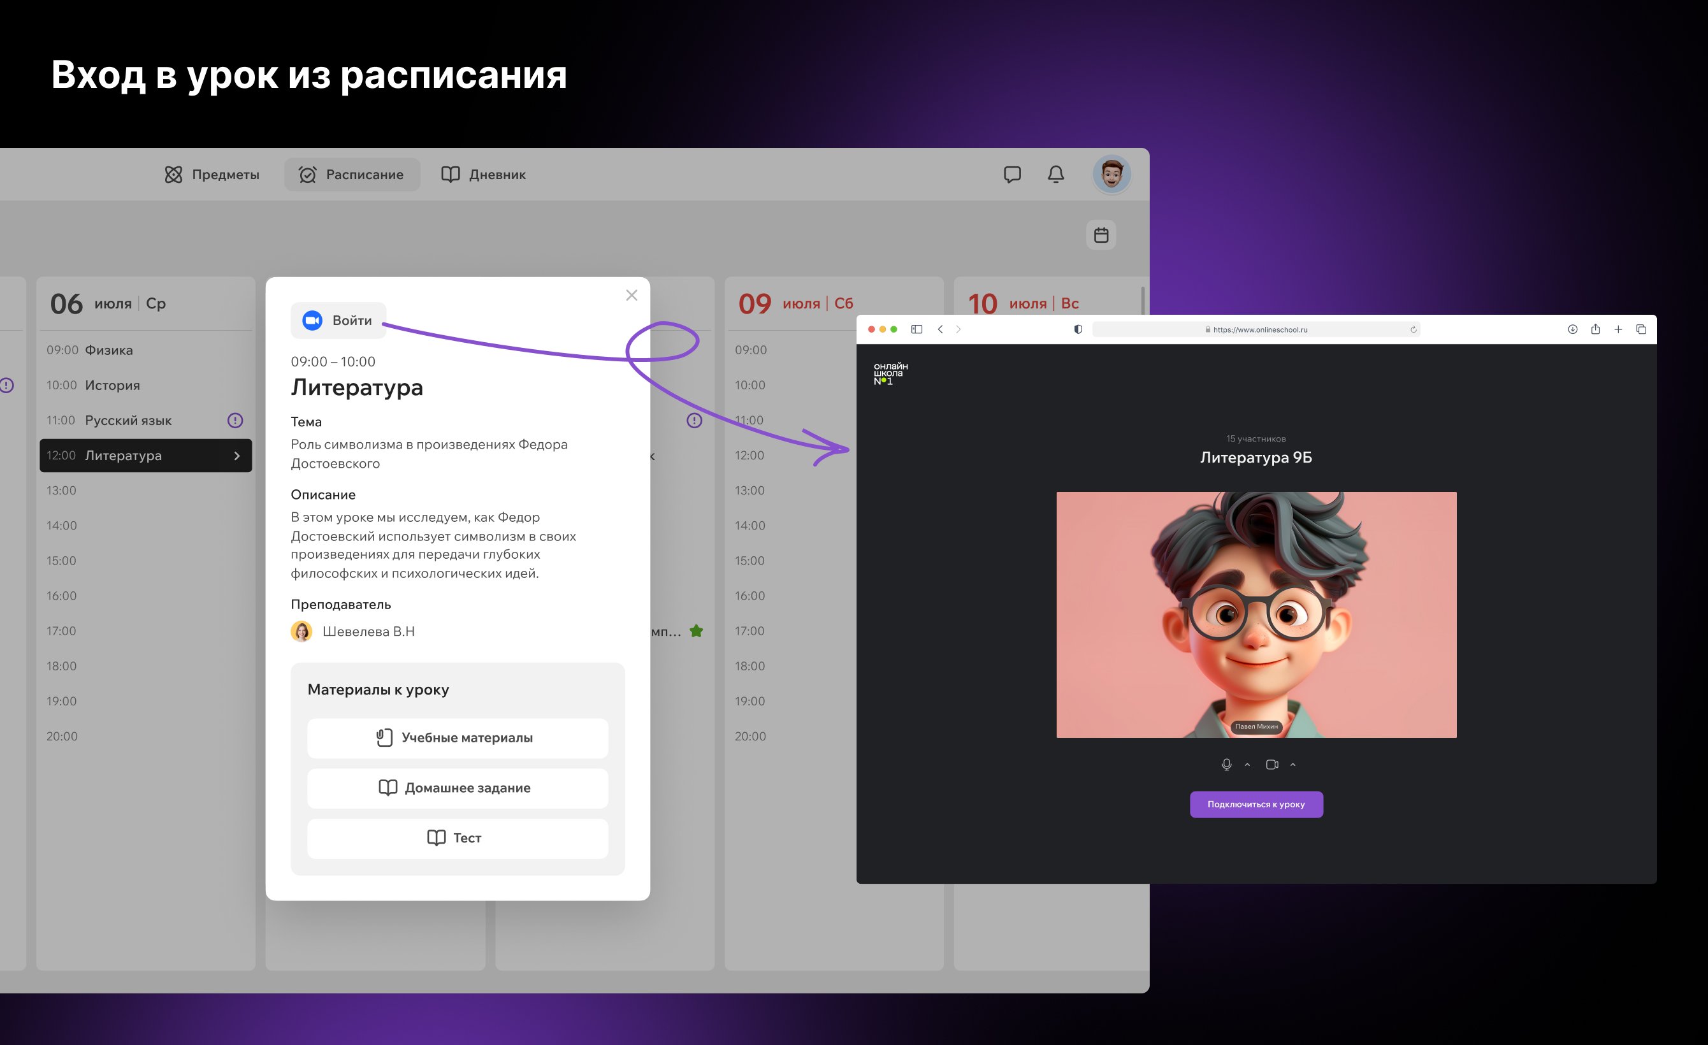This screenshot has width=1708, height=1045.
Task: Open the 12:00 Литература lesson row
Action: pos(145,456)
